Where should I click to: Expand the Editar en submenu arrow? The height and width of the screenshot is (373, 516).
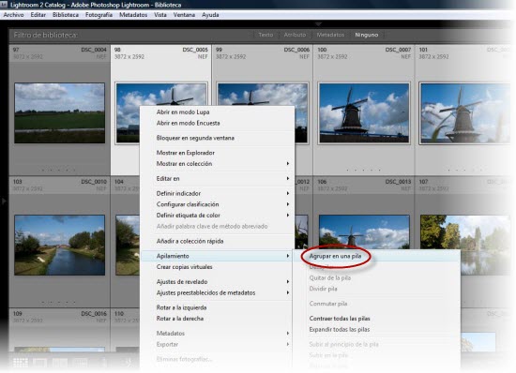pyautogui.click(x=288, y=178)
